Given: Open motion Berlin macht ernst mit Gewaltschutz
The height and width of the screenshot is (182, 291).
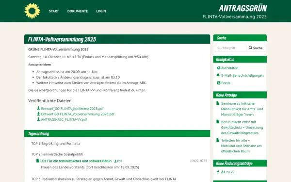Looking at the screenshot, I should pos(242,127).
